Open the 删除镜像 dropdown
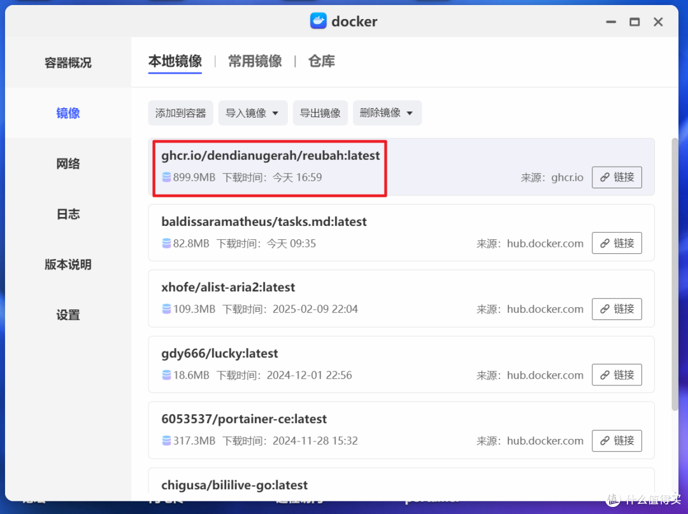The width and height of the screenshot is (688, 514). click(387, 113)
